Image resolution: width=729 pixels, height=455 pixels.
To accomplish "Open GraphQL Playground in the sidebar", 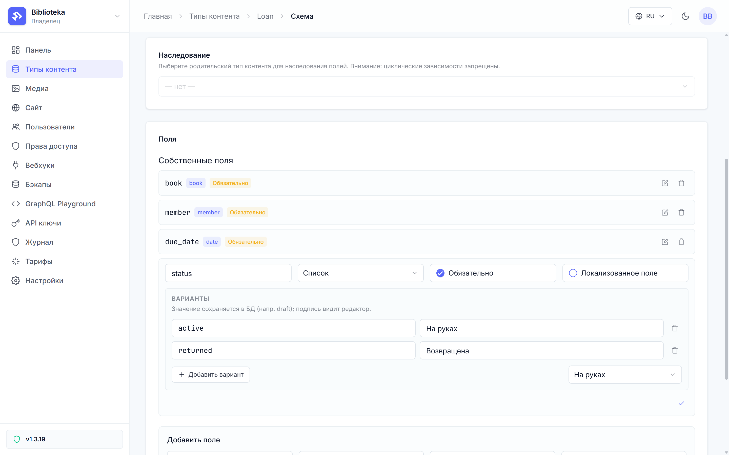I will point(65,204).
